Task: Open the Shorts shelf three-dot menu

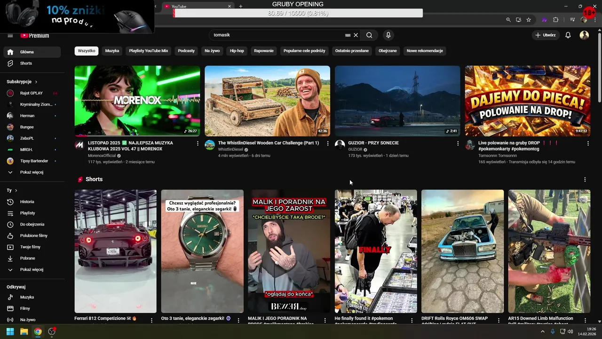Action: click(x=585, y=179)
